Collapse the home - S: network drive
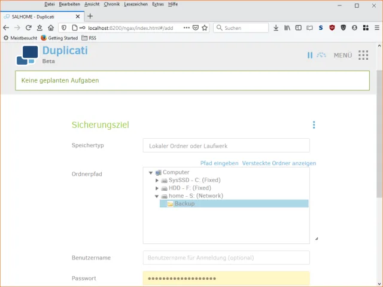This screenshot has width=383, height=287. 157,196
